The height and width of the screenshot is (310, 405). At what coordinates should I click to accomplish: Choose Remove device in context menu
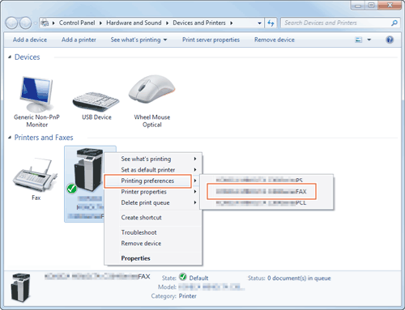[x=153, y=244]
